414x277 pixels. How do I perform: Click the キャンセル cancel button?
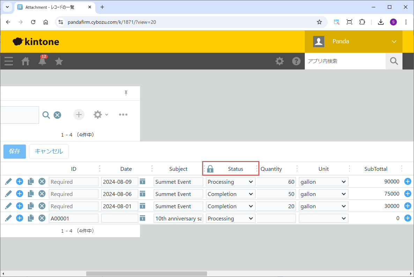(x=49, y=152)
